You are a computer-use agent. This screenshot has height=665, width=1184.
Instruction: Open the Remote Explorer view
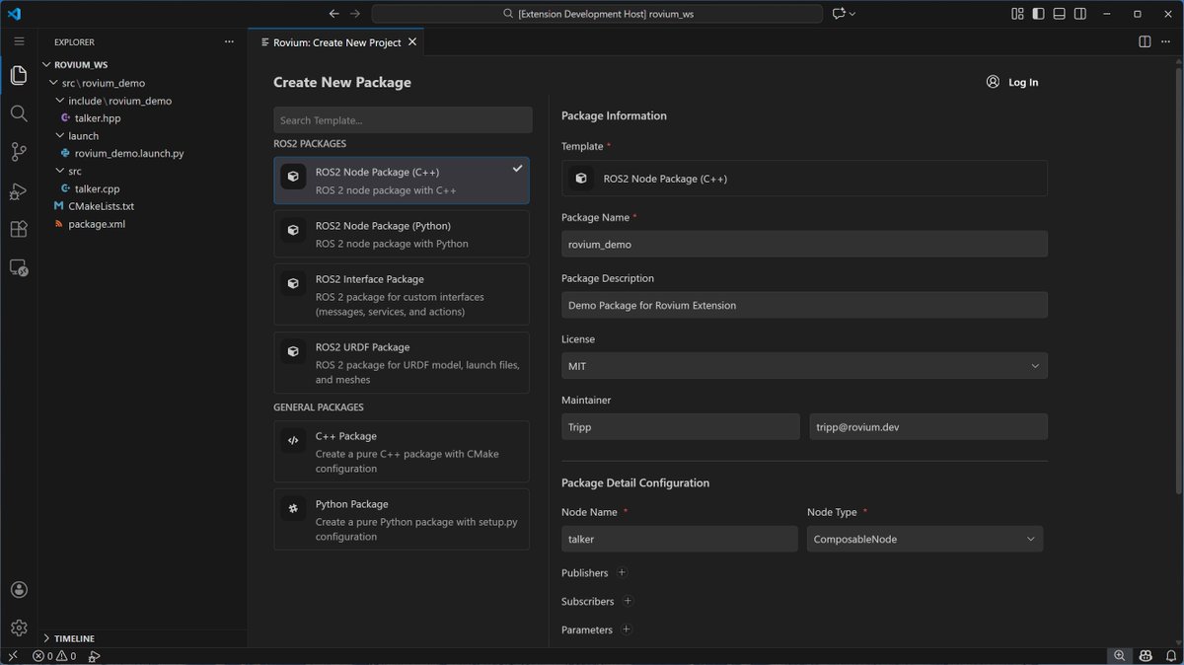pos(19,267)
